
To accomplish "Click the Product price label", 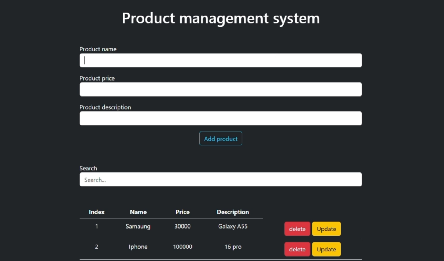I will (x=97, y=78).
